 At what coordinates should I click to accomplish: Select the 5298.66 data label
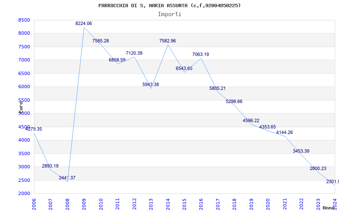[x=234, y=101]
